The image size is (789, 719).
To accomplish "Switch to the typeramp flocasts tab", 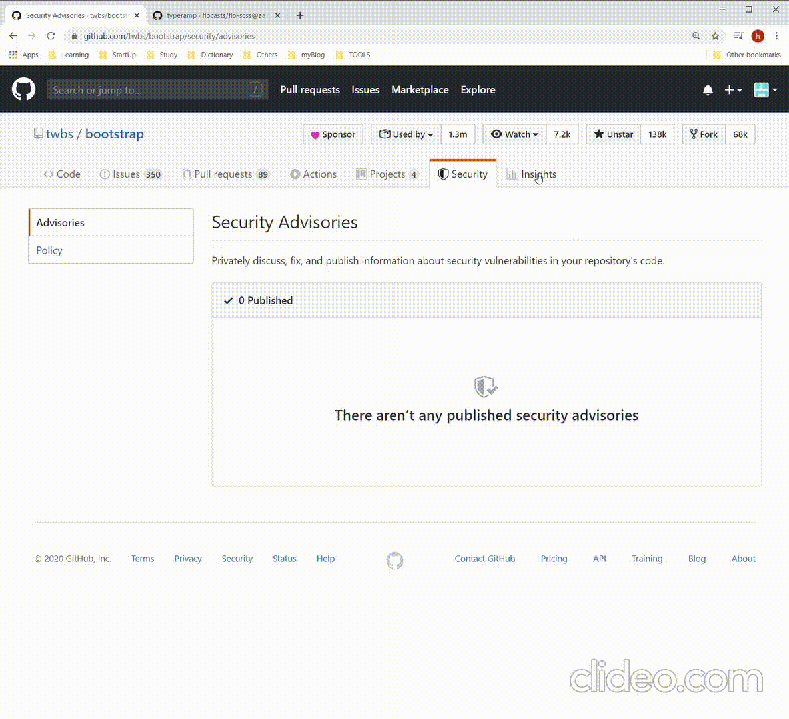I will [x=217, y=15].
